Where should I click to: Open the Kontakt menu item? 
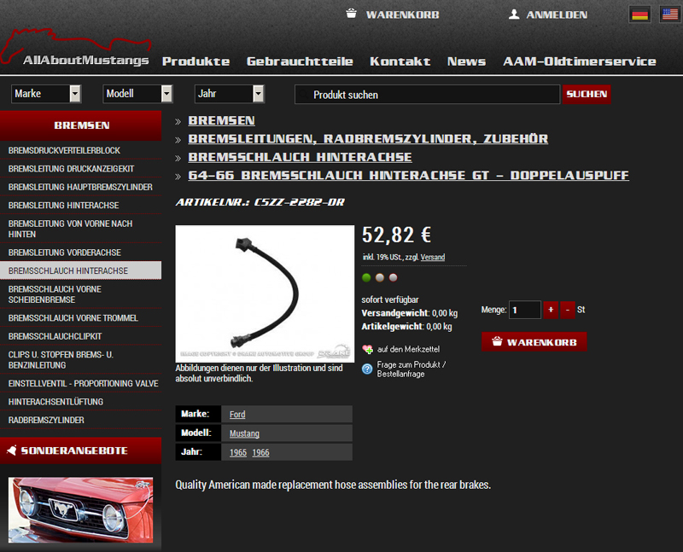click(400, 61)
